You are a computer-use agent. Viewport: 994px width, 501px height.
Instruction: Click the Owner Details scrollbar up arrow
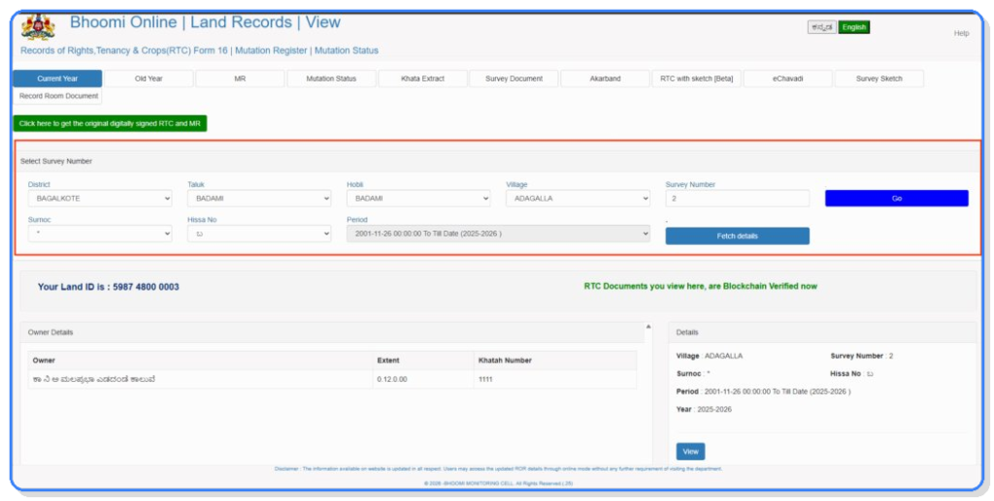[647, 327]
